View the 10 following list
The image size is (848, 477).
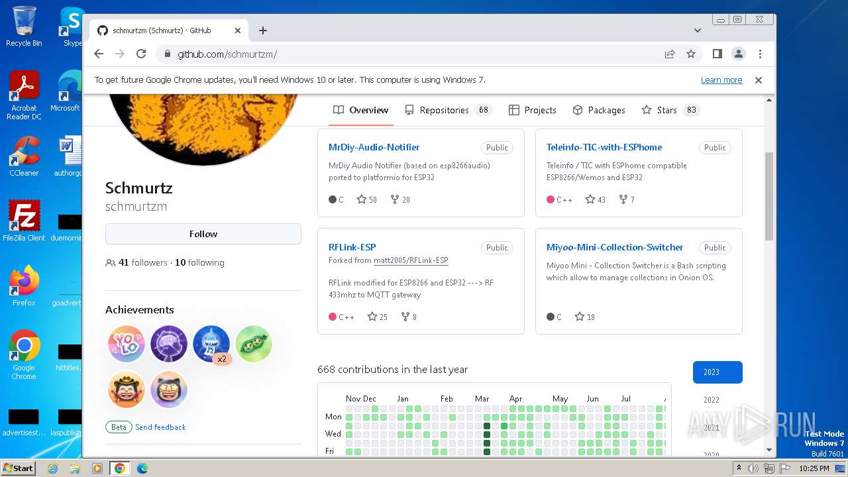tap(199, 262)
